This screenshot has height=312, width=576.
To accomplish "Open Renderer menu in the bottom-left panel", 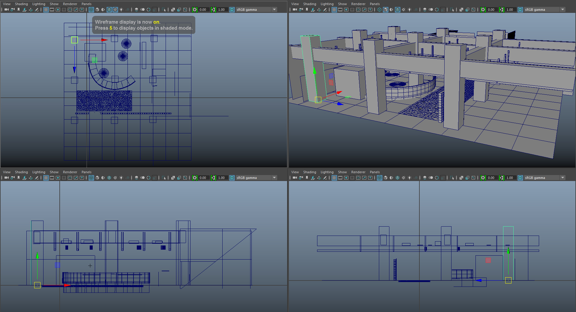I will click(x=70, y=172).
